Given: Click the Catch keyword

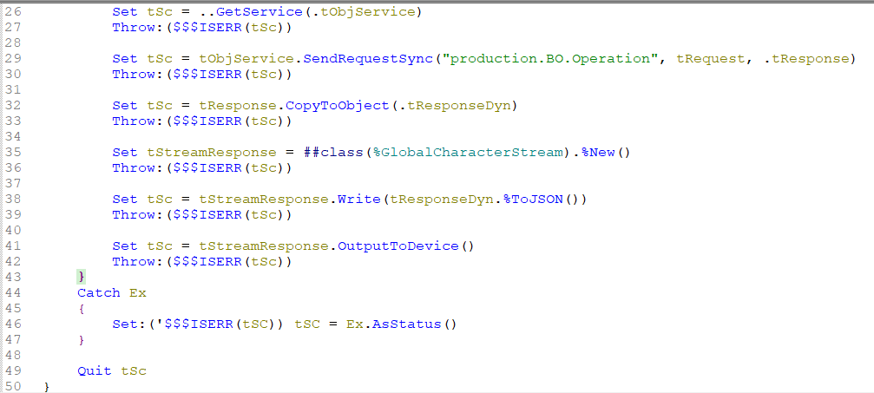Looking at the screenshot, I should [x=99, y=292].
